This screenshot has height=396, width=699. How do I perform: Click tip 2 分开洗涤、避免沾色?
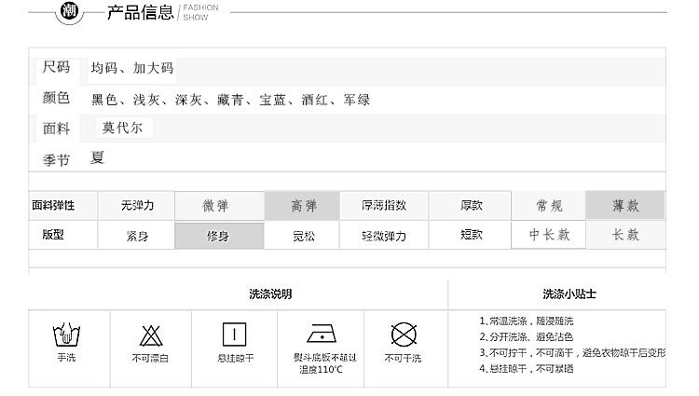click(526, 336)
